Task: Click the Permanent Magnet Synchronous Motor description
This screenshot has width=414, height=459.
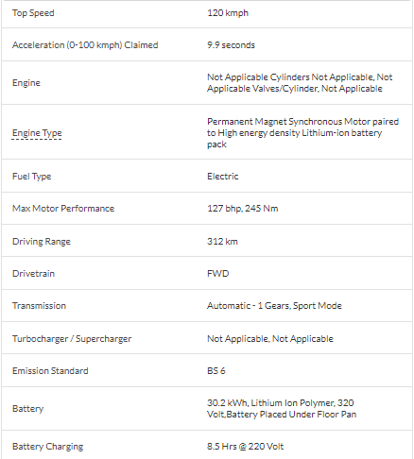Action: coord(302,133)
